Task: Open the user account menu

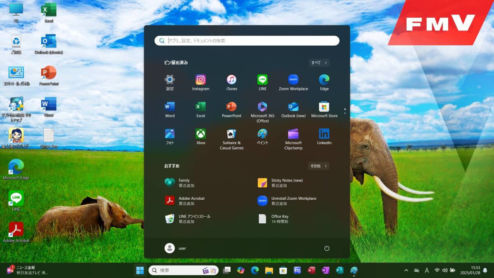Action: click(175, 248)
